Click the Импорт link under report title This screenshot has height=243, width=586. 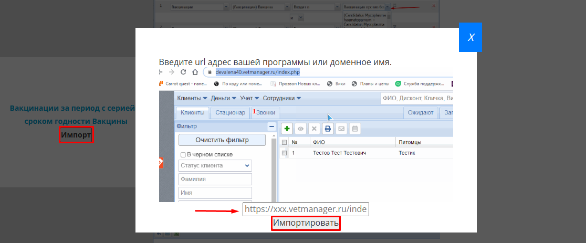[76, 135]
